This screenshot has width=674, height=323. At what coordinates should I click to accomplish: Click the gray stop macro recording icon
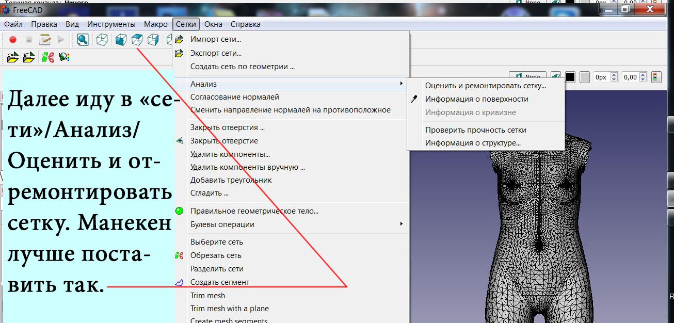29,40
